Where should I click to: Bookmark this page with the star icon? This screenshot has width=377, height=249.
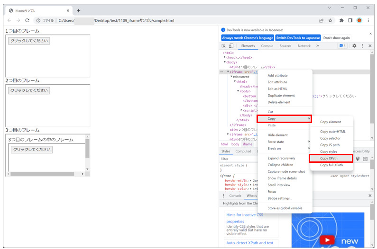pos(331,20)
